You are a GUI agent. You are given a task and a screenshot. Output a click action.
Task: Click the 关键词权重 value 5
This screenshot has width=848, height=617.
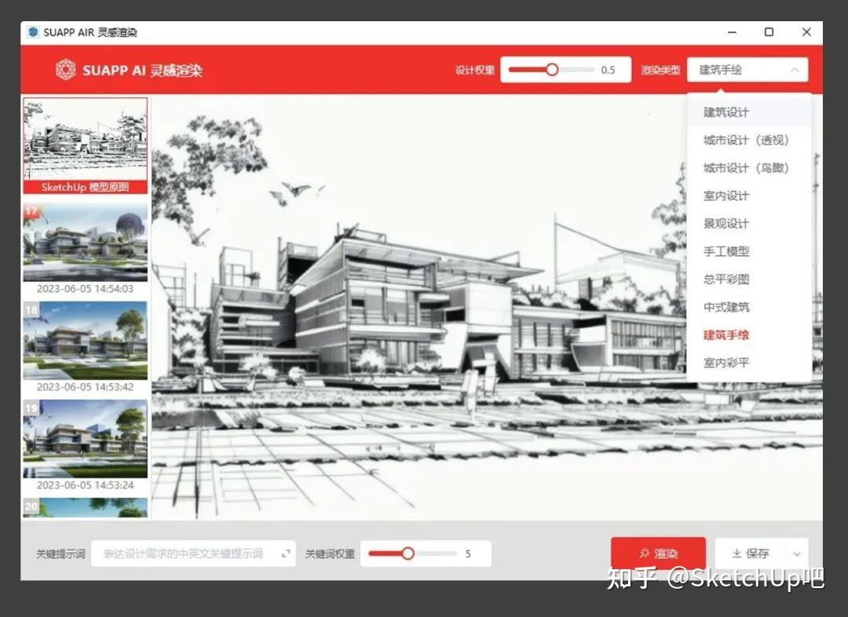tap(468, 553)
